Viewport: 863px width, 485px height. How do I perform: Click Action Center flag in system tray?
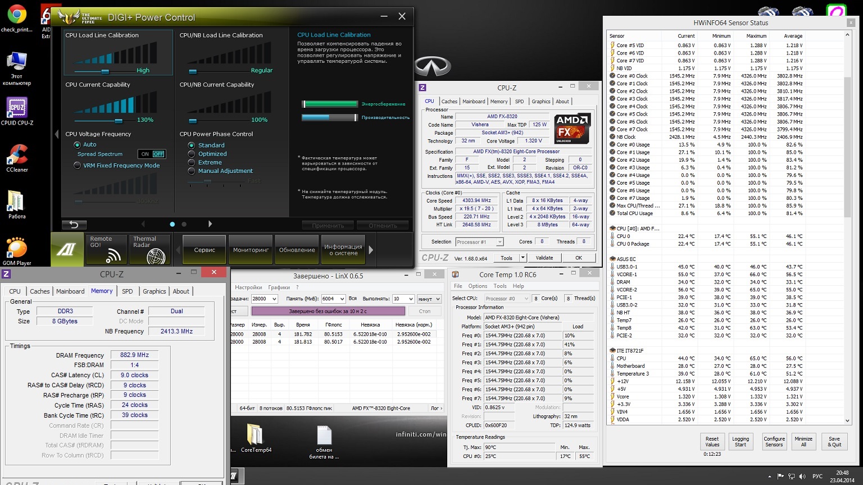tap(780, 477)
